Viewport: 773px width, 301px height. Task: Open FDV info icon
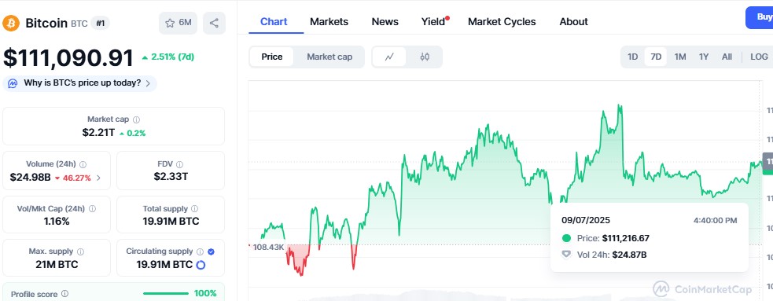pyautogui.click(x=179, y=164)
